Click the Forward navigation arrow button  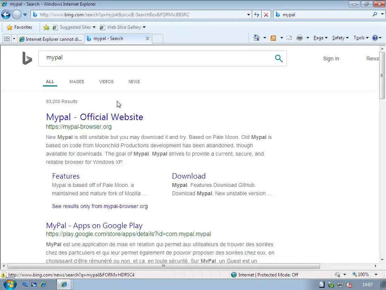tap(17, 15)
